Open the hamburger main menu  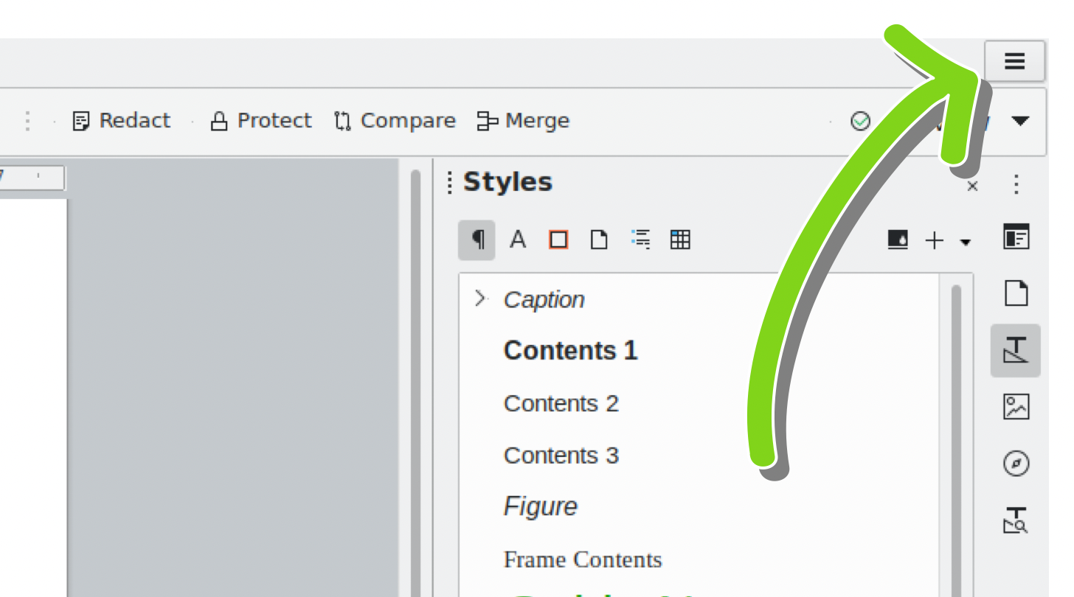(x=1015, y=61)
